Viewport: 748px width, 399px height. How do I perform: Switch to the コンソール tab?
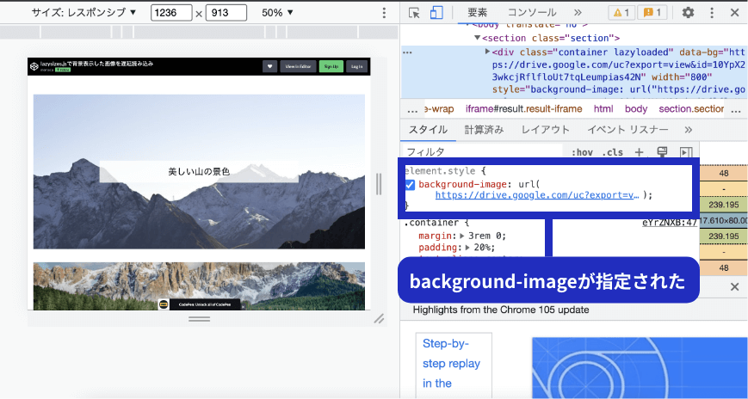pos(531,13)
